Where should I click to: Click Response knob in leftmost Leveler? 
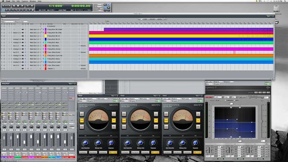pos(111,143)
